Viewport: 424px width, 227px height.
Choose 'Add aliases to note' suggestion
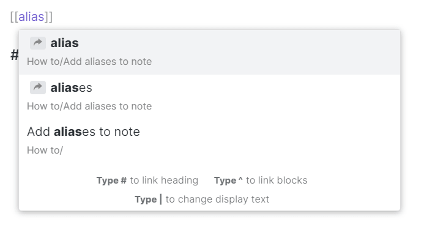[210, 141]
